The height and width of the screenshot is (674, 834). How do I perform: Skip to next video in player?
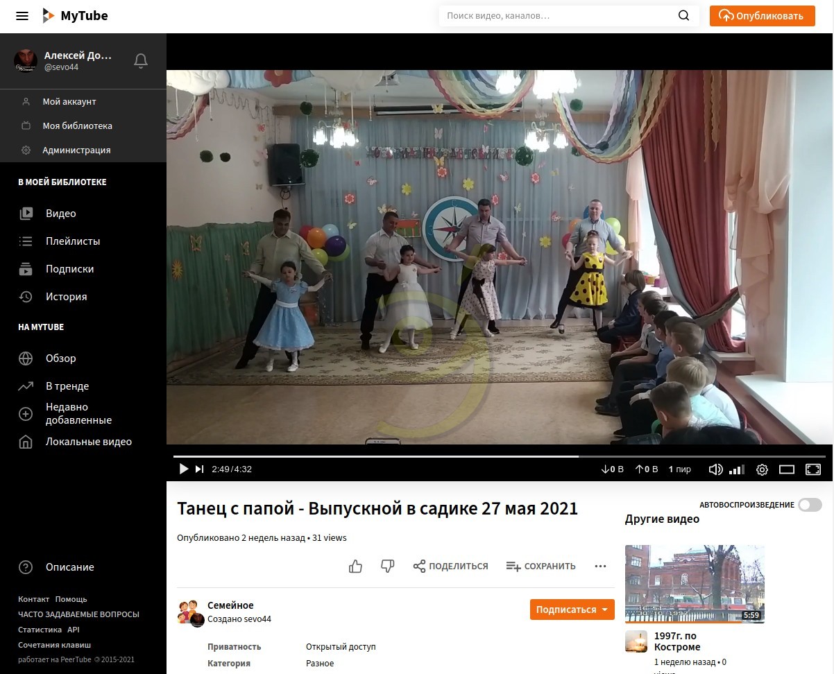pos(200,469)
